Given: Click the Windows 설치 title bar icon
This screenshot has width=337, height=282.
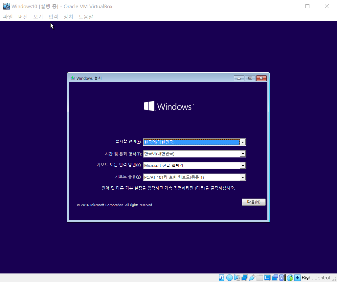Looking at the screenshot, I should click(73, 78).
